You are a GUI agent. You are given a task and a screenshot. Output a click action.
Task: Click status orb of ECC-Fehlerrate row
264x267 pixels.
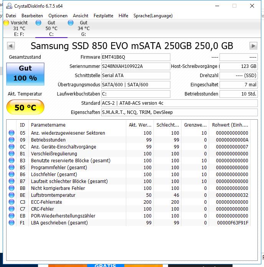click(12, 202)
